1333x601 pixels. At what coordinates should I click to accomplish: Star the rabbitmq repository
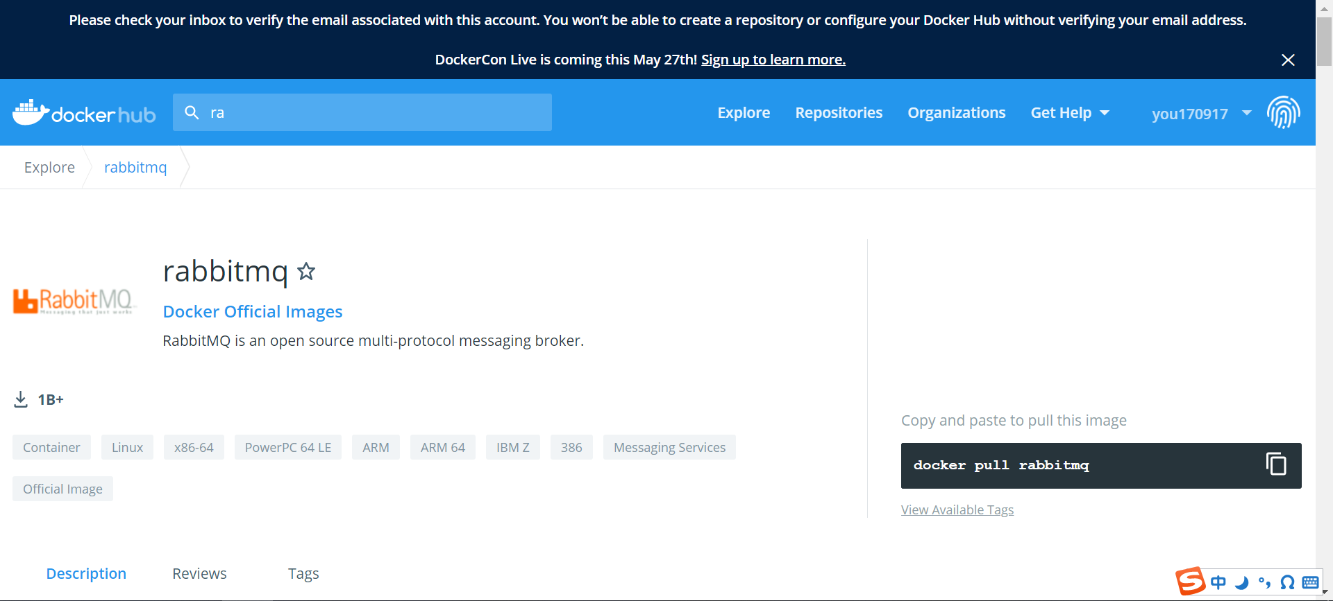[306, 271]
